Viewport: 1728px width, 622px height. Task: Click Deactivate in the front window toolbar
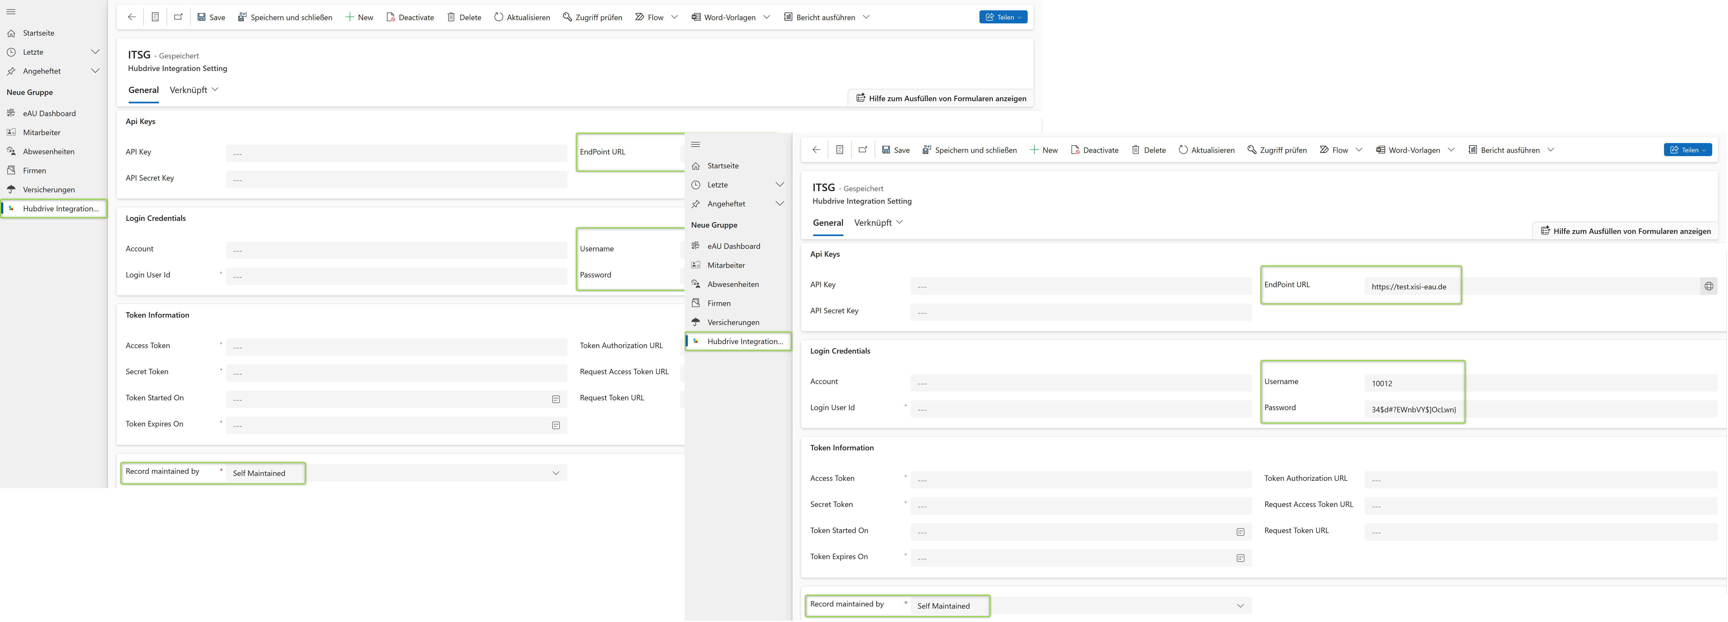pyautogui.click(x=1095, y=150)
